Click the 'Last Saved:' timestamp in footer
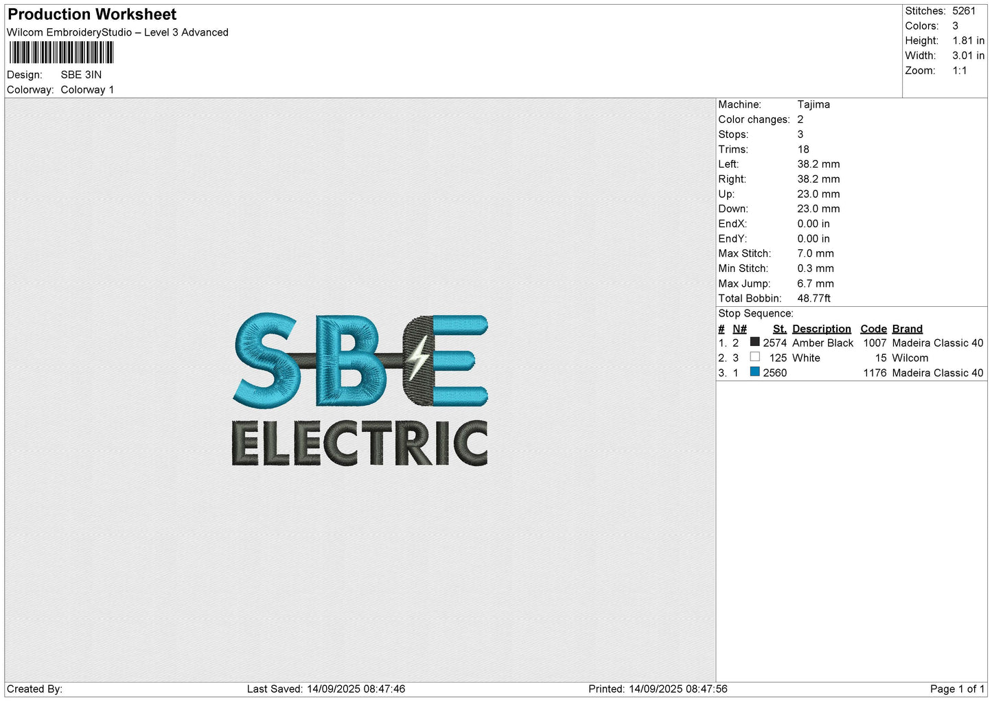Image resolution: width=992 pixels, height=701 pixels. [326, 689]
